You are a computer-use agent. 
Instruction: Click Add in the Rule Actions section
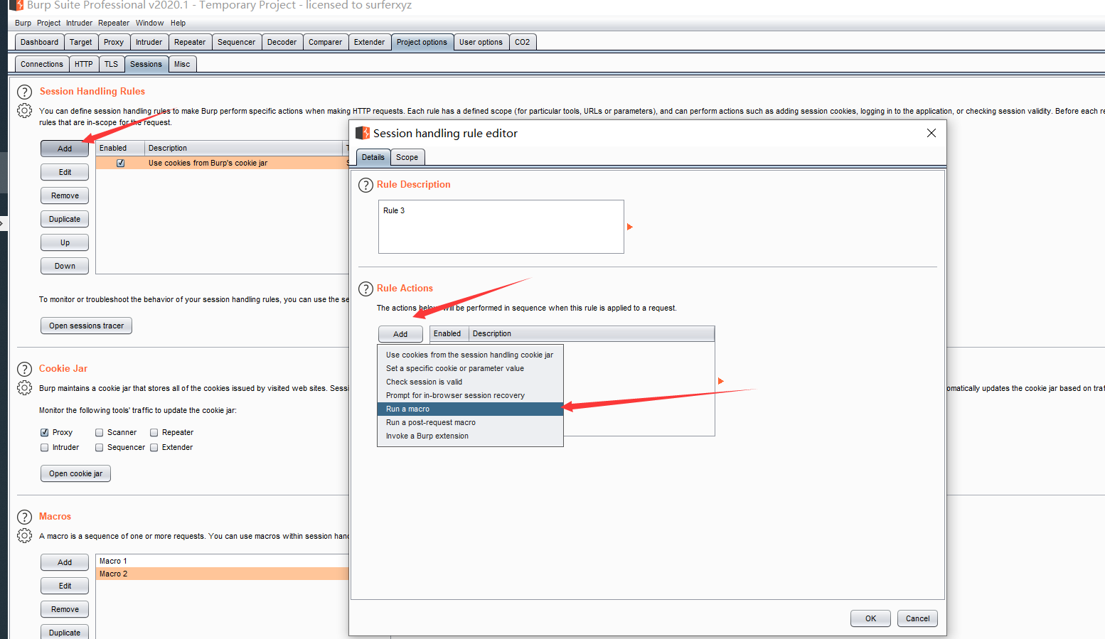[400, 334]
